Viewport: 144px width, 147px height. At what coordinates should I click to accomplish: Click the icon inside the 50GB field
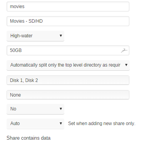pos(124,50)
